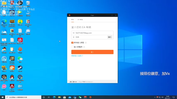
Task: Open the QQ Game pirate-hat penguin icon
Action: 4,49
